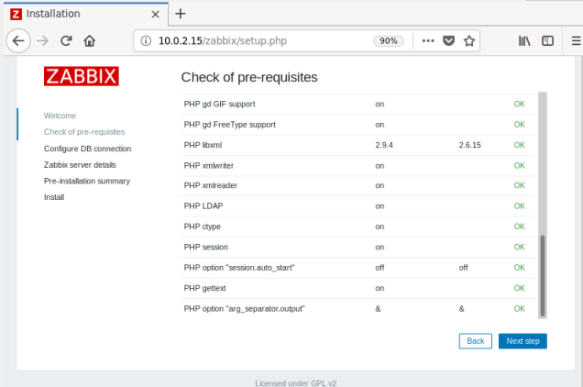This screenshot has height=387, width=583.
Task: Click required libxml version 2.6.15
Action: point(469,145)
